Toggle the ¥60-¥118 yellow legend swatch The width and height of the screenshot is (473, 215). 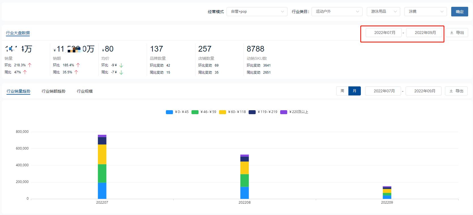(x=223, y=112)
